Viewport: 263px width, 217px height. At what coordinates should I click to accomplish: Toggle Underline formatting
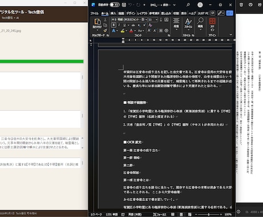125,25
